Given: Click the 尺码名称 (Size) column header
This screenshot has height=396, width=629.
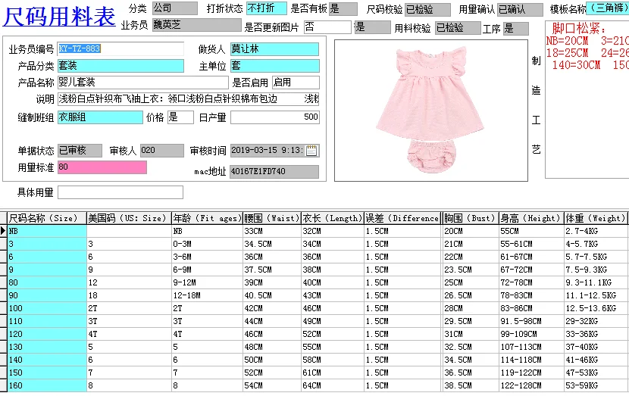Looking at the screenshot, I should click(47, 218).
